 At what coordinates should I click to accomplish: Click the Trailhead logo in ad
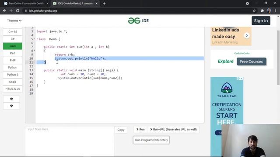coord(227,90)
